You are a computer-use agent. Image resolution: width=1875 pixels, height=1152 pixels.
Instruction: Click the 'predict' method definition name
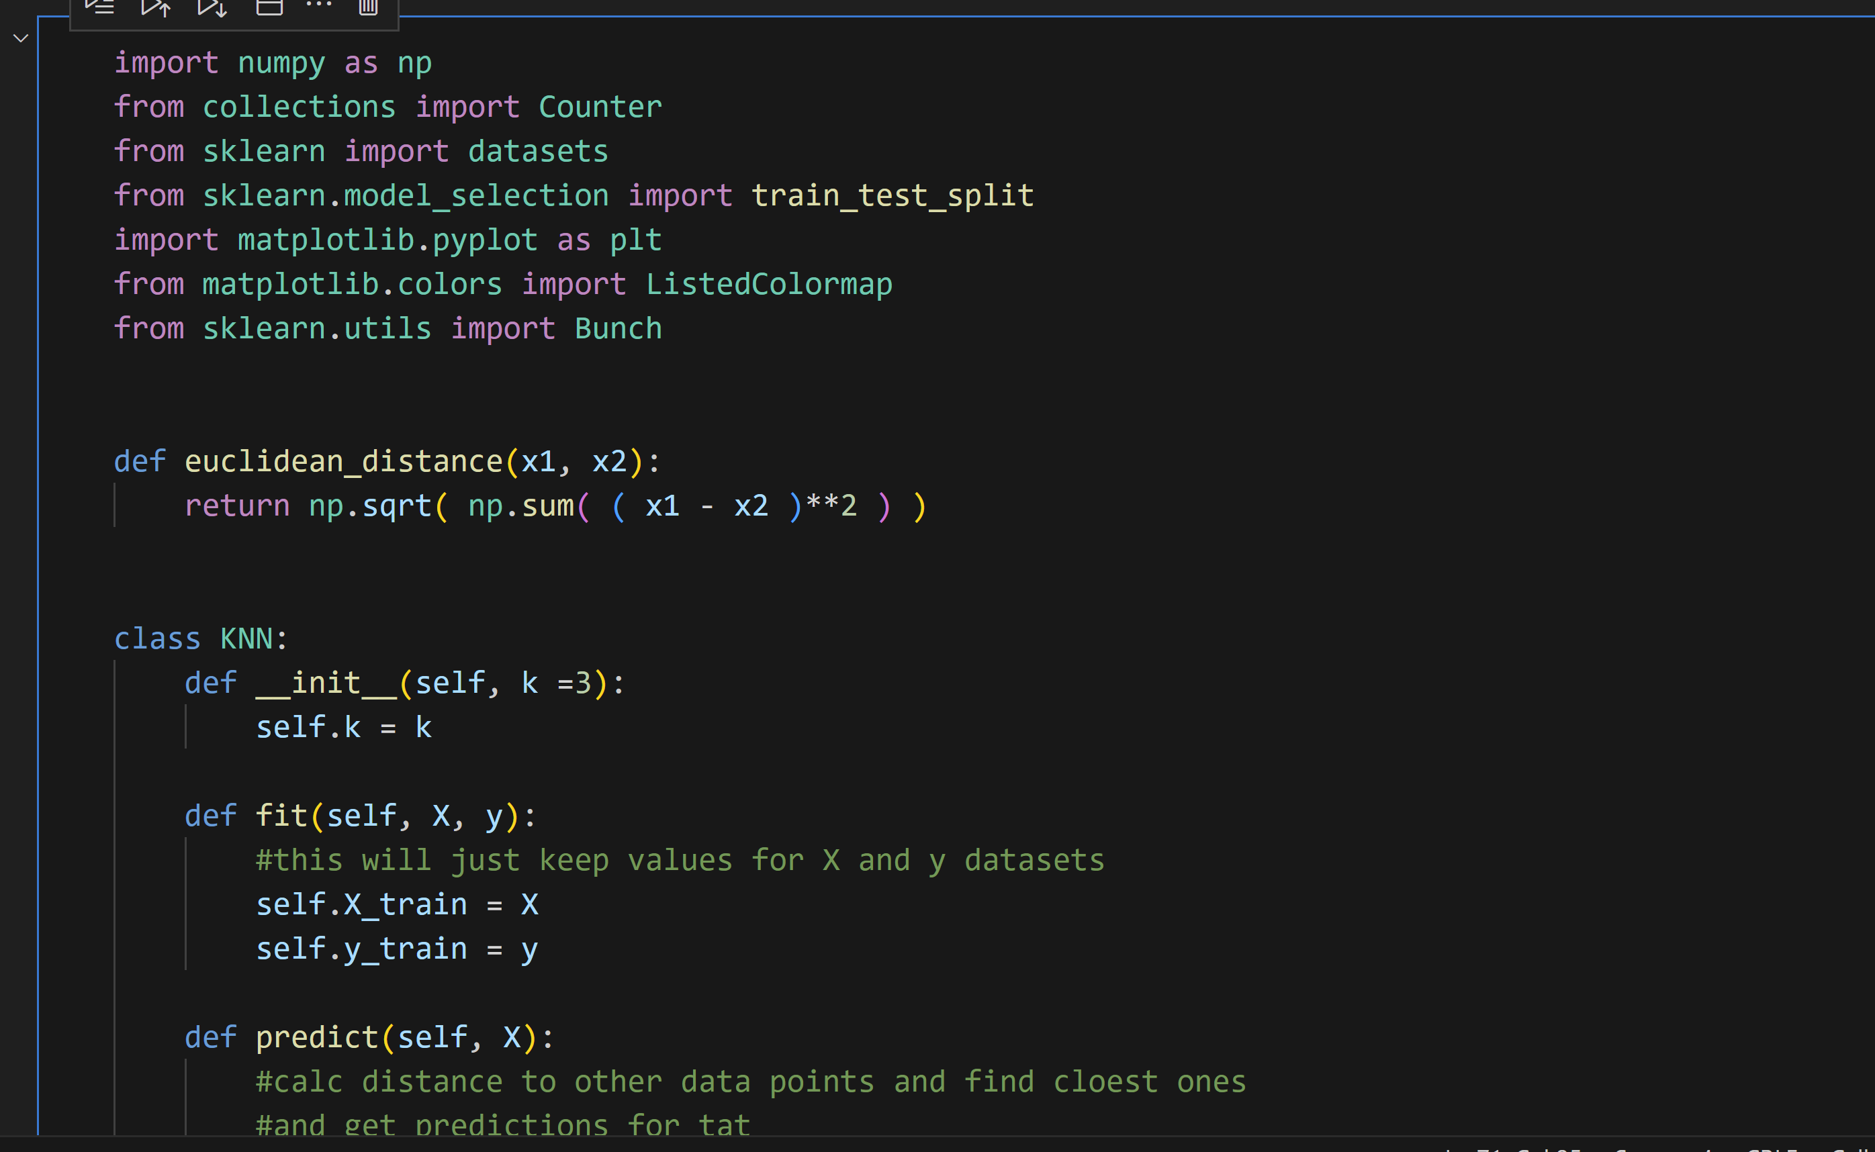point(316,1037)
